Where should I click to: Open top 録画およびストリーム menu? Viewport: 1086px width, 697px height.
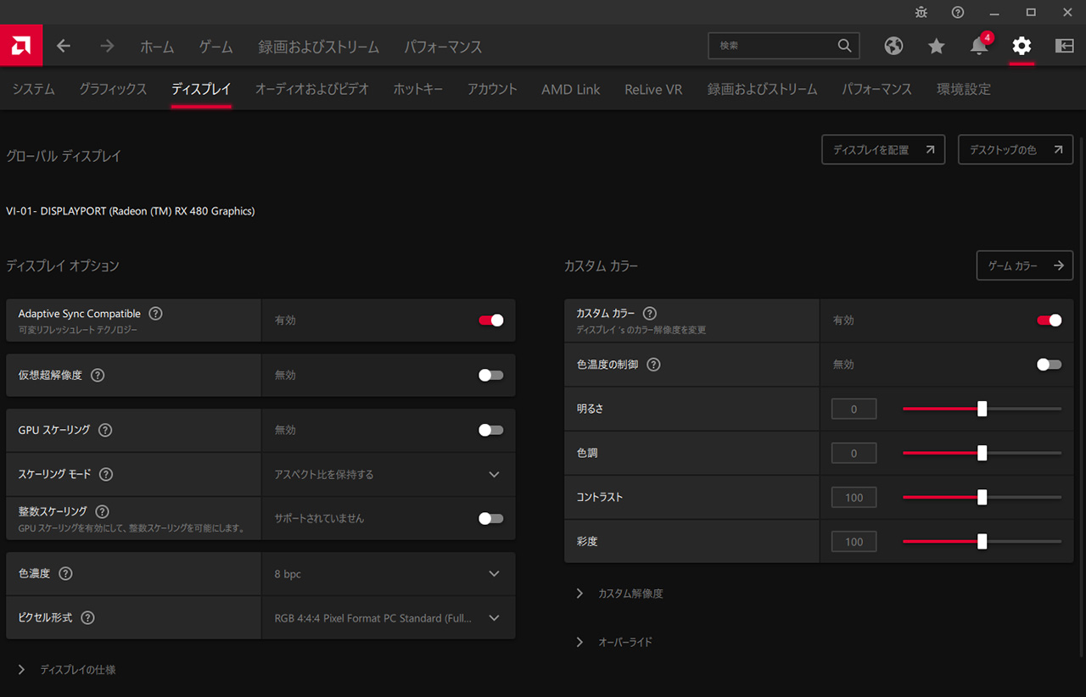[x=319, y=47]
